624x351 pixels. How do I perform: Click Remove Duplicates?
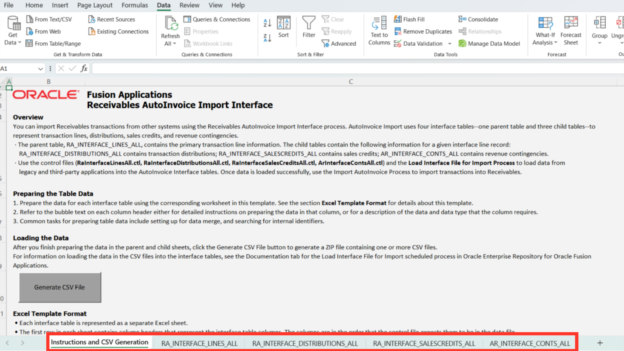tap(423, 31)
